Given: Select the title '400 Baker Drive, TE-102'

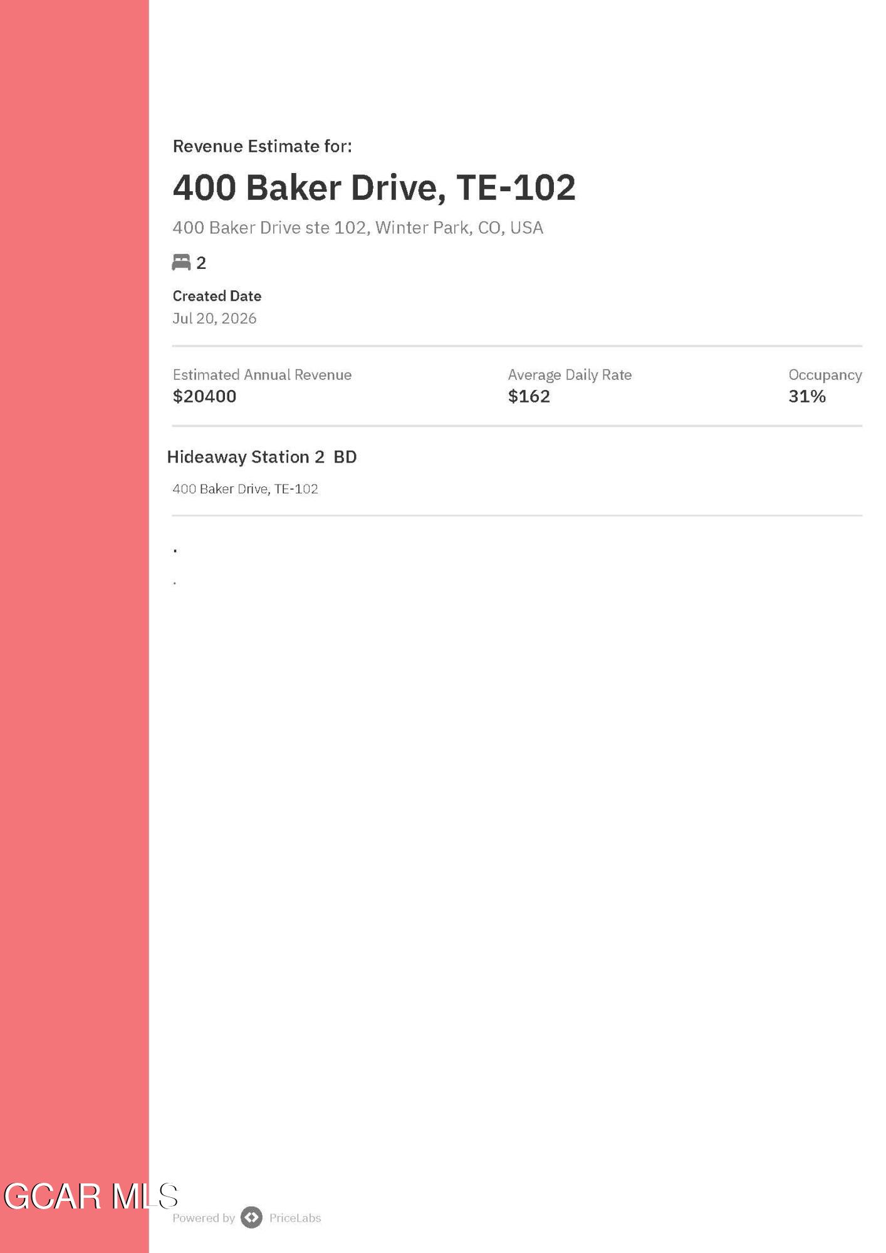Looking at the screenshot, I should pos(374,187).
